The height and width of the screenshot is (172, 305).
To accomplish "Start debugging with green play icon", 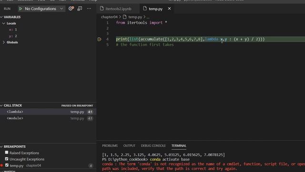I will click(20, 9).
